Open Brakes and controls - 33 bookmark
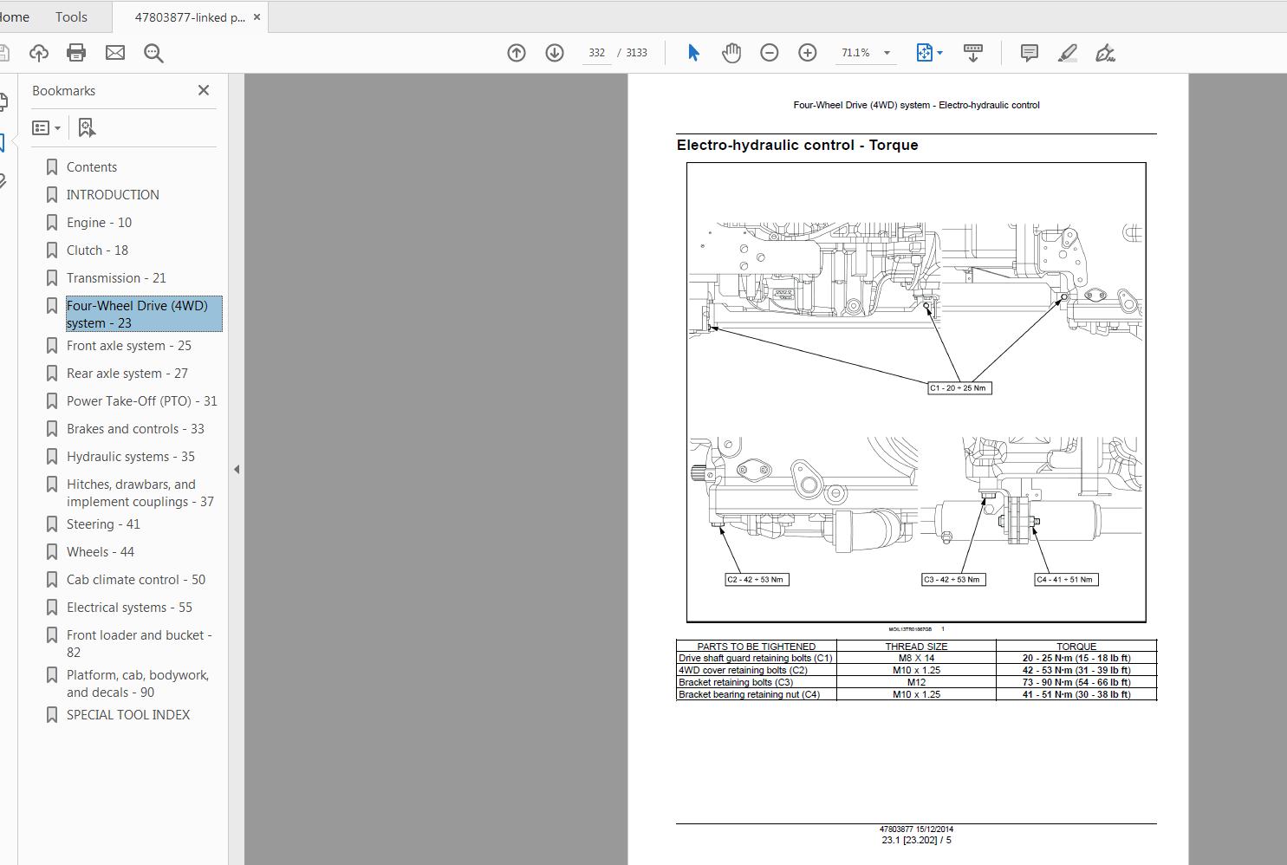This screenshot has height=865, width=1287. pyautogui.click(x=135, y=429)
